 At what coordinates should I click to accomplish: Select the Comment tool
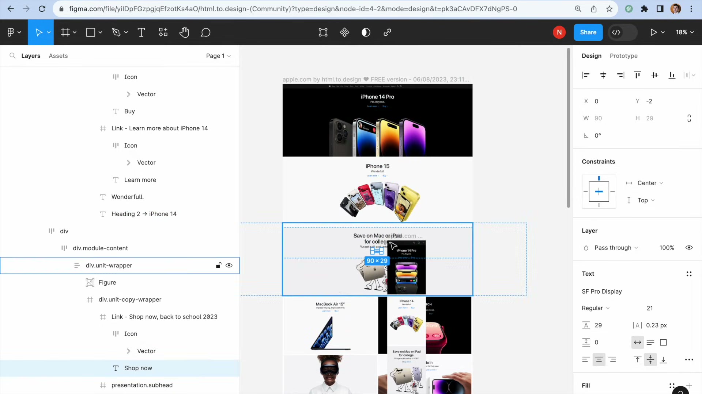[x=205, y=32]
